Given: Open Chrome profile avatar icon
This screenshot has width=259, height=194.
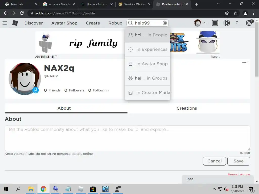Looking at the screenshot, I should [245, 13].
